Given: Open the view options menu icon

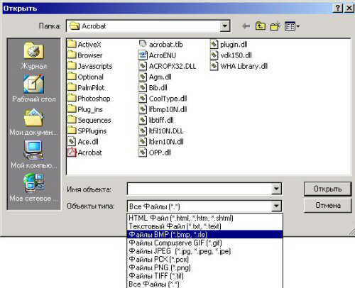Looking at the screenshot, I should (x=293, y=26).
